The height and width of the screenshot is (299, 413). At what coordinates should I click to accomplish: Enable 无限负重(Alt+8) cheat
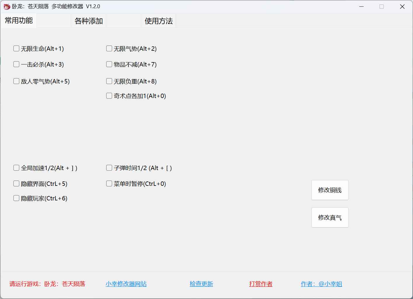(109, 81)
